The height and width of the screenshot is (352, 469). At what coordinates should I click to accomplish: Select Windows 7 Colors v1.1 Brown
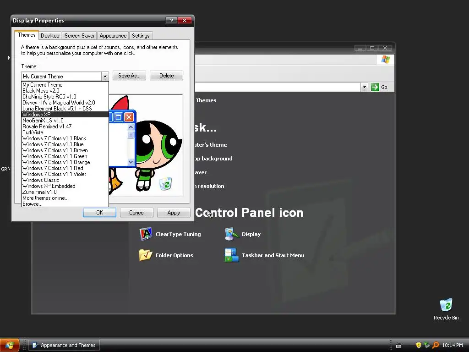click(x=65, y=150)
